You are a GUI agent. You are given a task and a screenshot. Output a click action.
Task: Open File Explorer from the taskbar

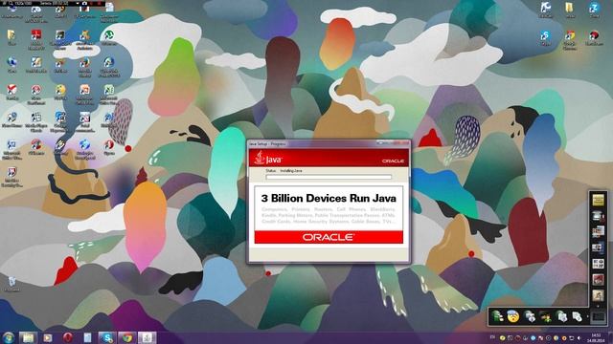click(x=28, y=337)
